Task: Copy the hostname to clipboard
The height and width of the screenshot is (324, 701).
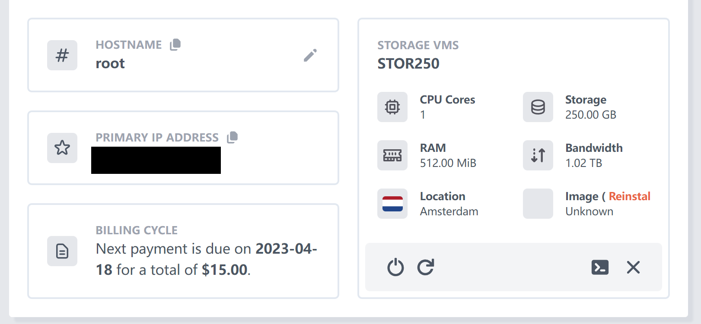Action: (x=175, y=44)
